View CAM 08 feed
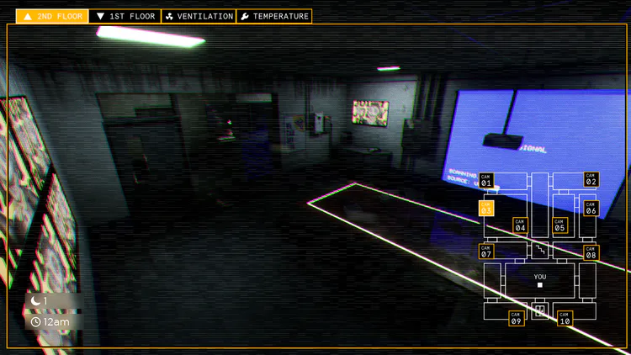631x355 pixels. [591, 252]
